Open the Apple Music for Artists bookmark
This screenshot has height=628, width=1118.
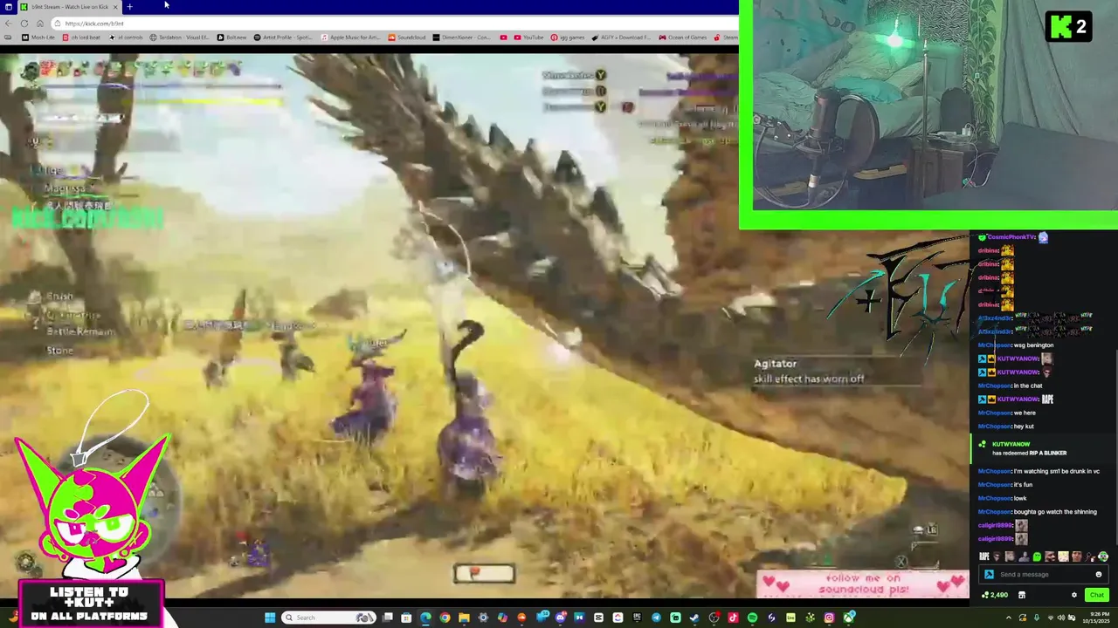pyautogui.click(x=350, y=38)
